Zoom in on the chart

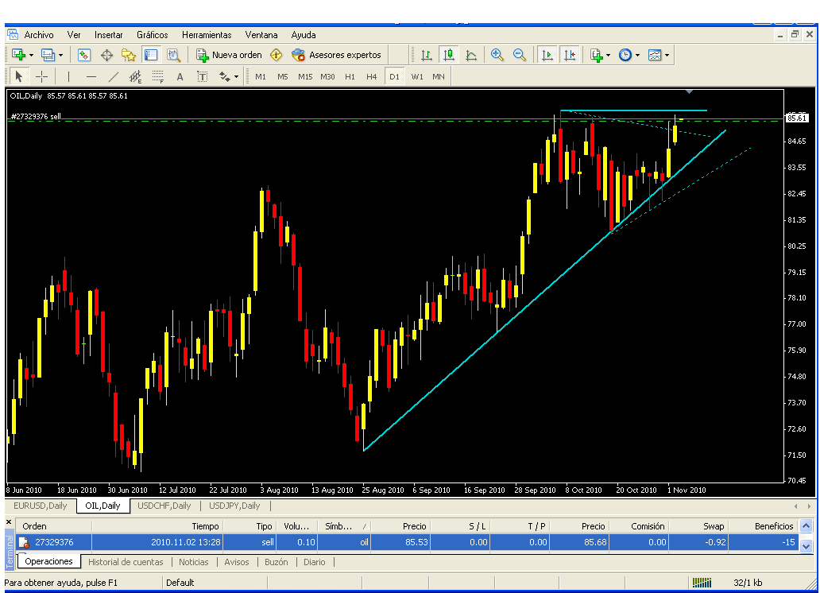coord(497,55)
